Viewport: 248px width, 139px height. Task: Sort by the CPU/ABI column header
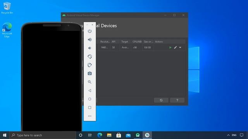pyautogui.click(x=137, y=42)
